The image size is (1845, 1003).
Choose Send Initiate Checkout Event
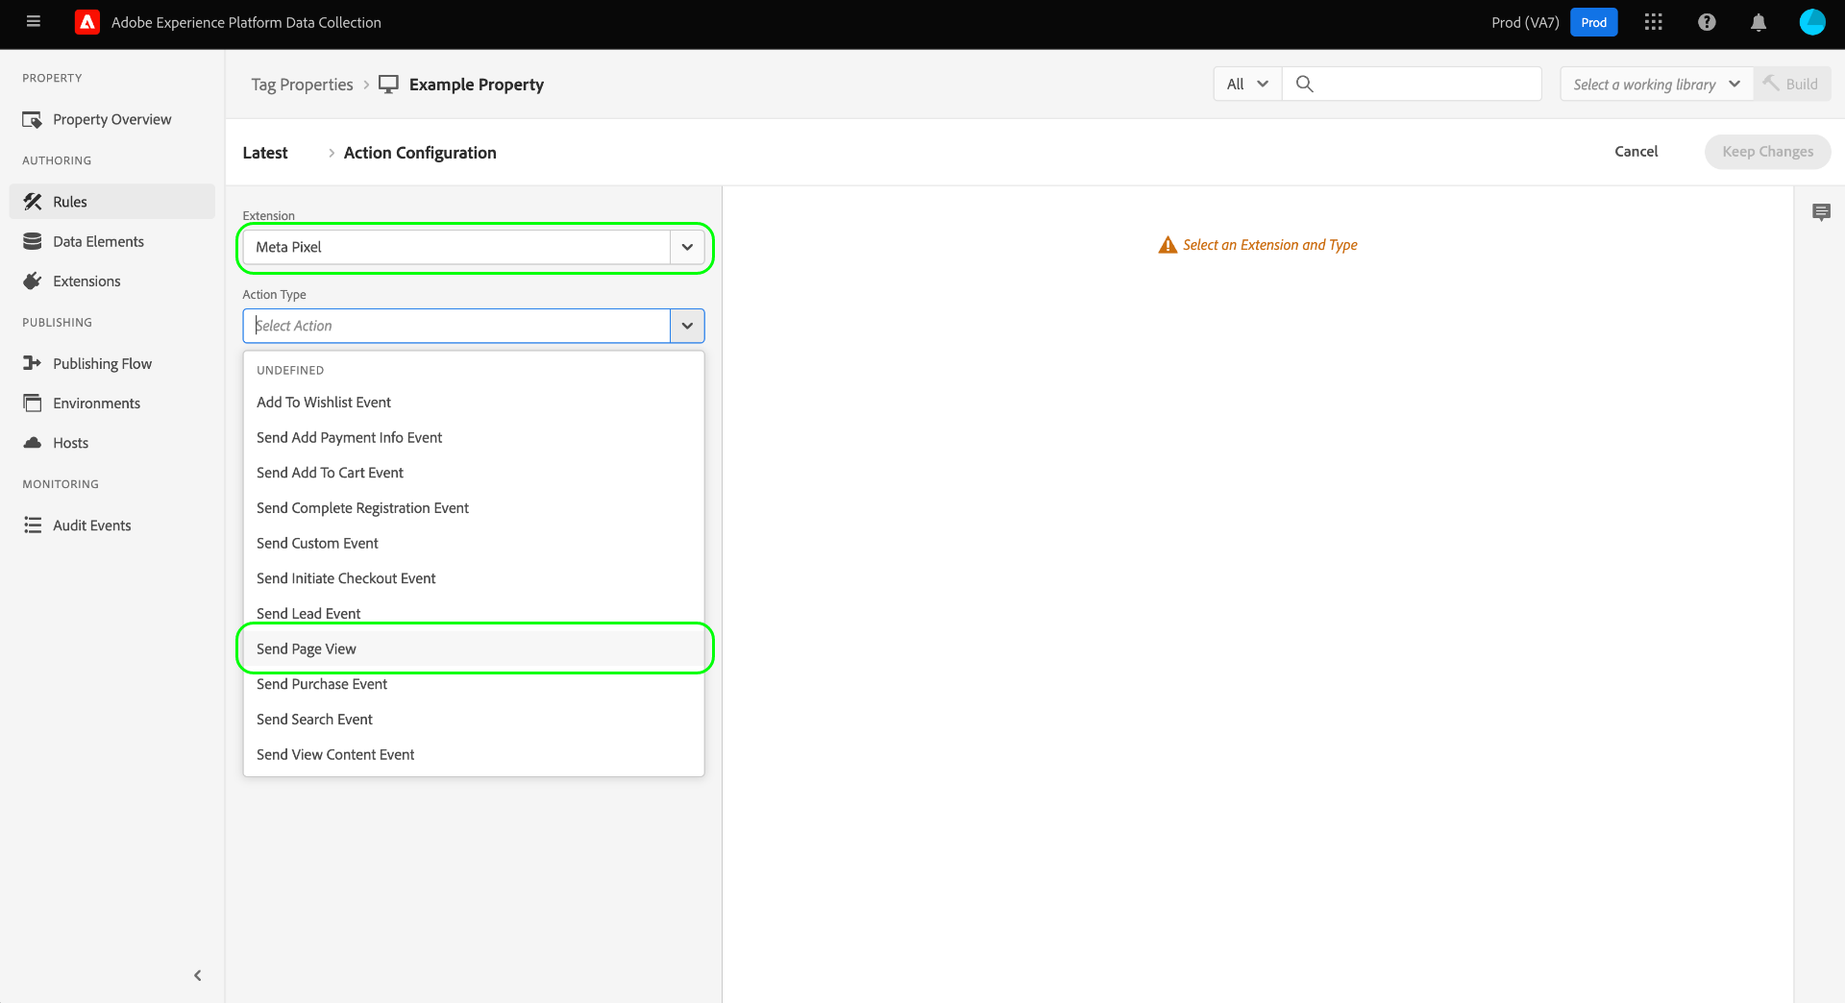pos(474,578)
